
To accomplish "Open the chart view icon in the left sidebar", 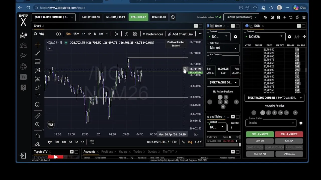I will click(23, 35).
